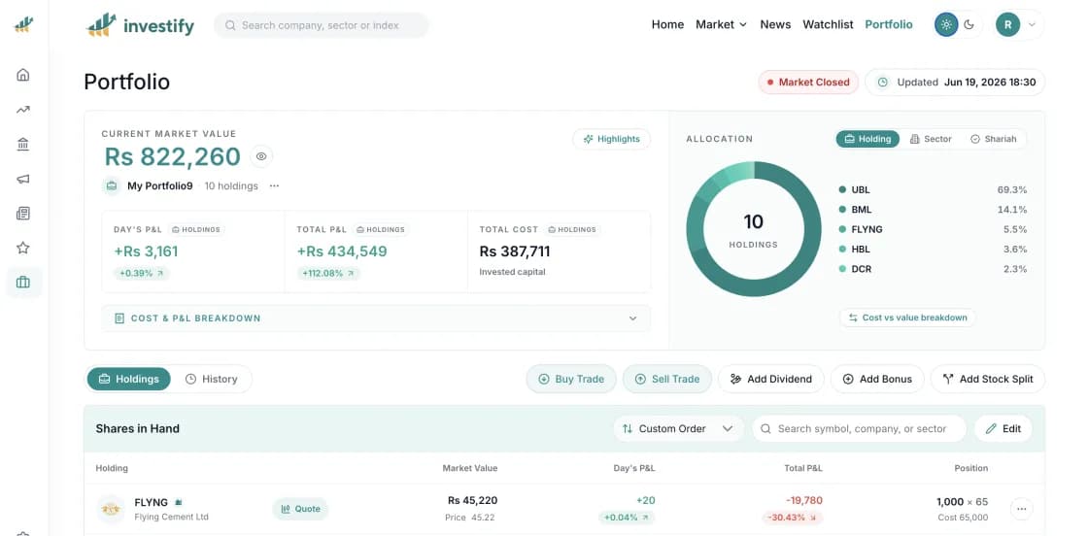This screenshot has width=1088, height=536.
Task: Open the star watchlist icon in sidebar
Action: tap(23, 248)
